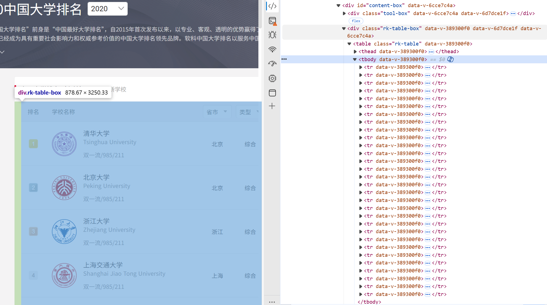Open the Application panel icon
This screenshot has height=305, width=547.
pyautogui.click(x=272, y=93)
